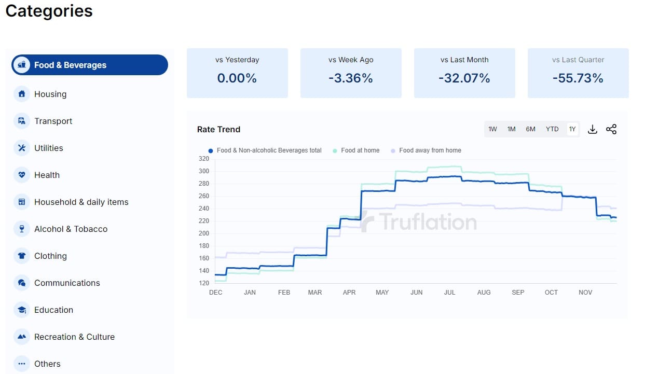
Task: Click the vs Last Quarter stat card
Action: click(578, 73)
